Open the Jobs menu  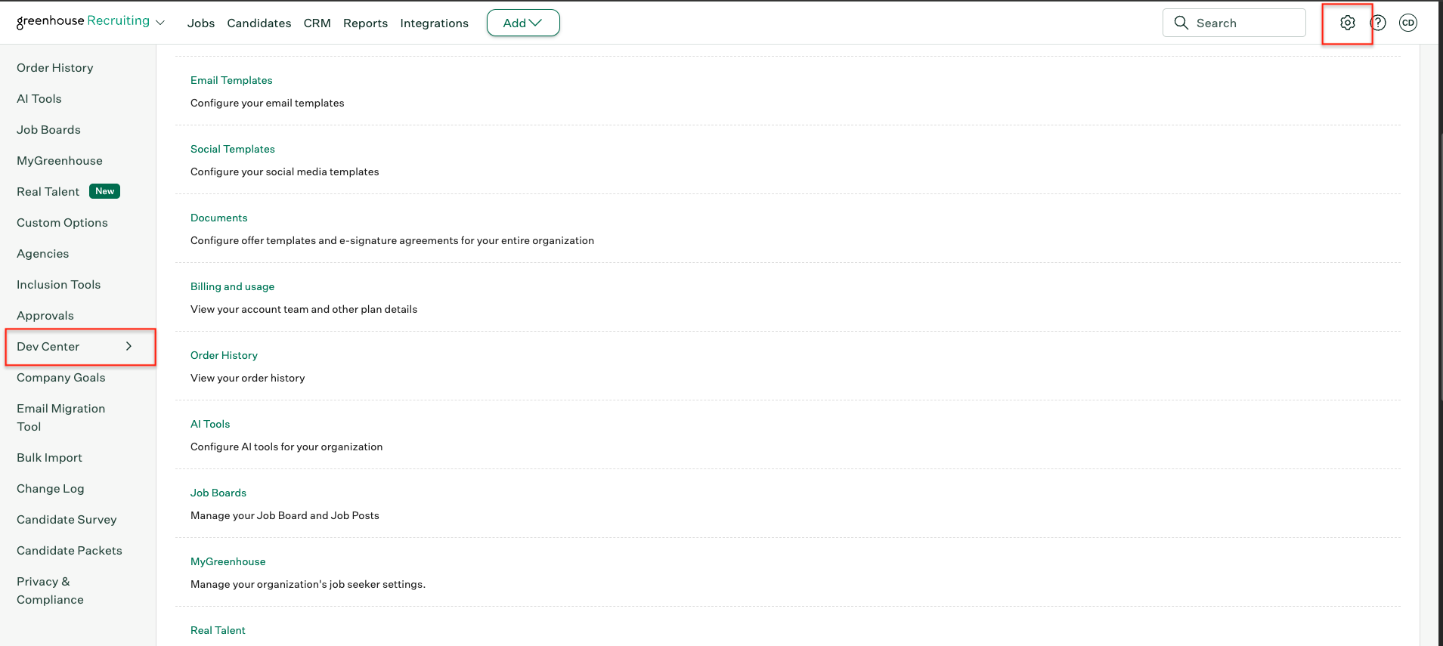tap(201, 23)
